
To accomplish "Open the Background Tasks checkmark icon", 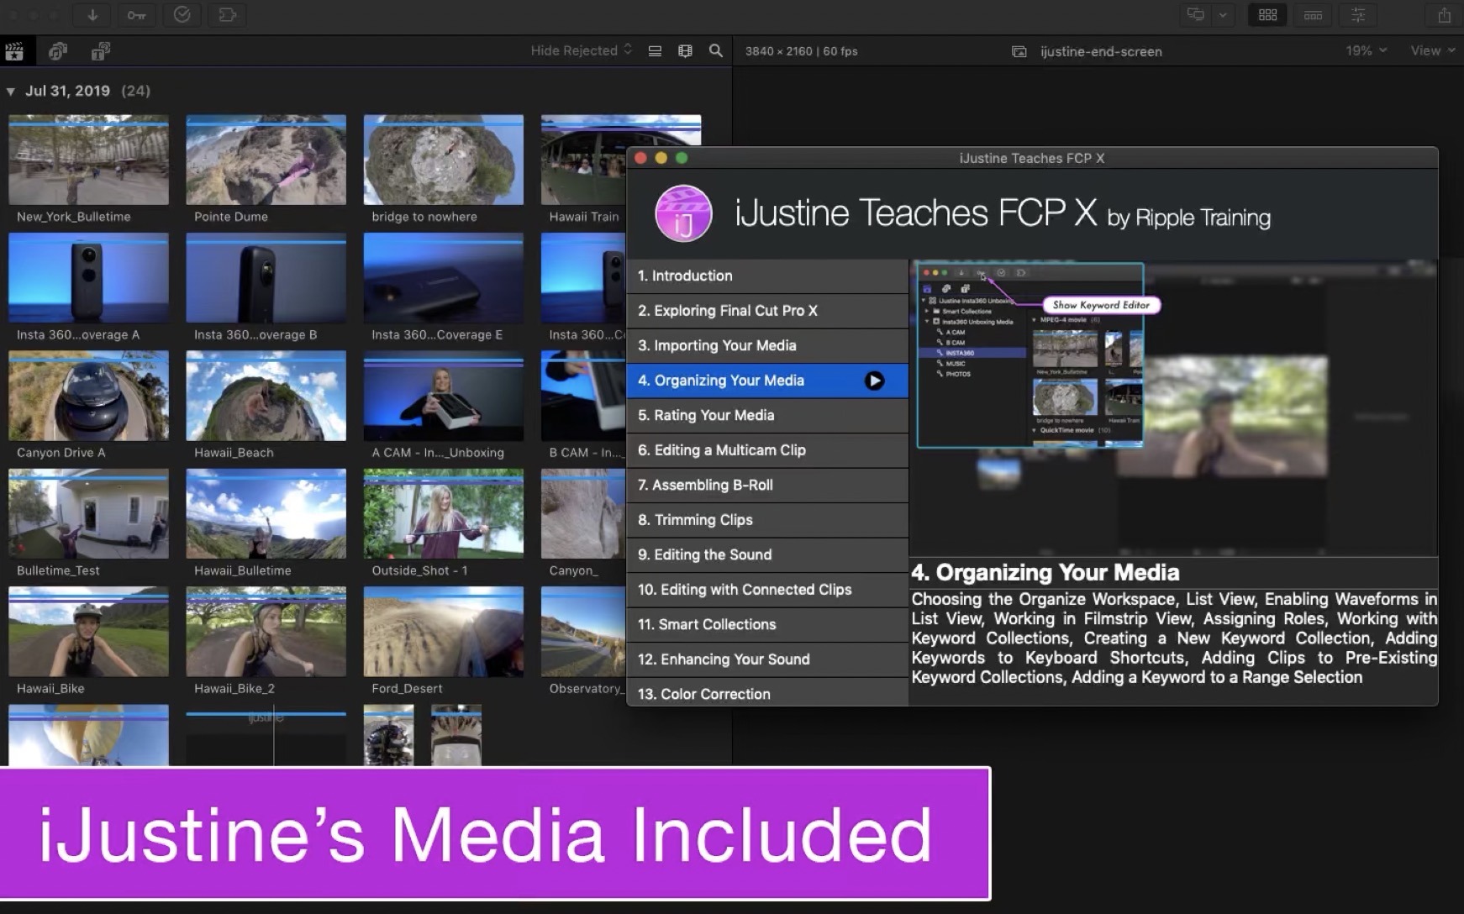I will point(182,15).
